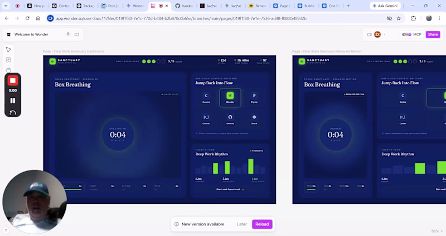Click the Centra tile in Reduced Motion page
This screenshot has width=446, height=236.
(x=403, y=98)
